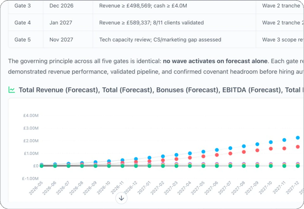Click the green data point at 2026-05

click(x=41, y=166)
